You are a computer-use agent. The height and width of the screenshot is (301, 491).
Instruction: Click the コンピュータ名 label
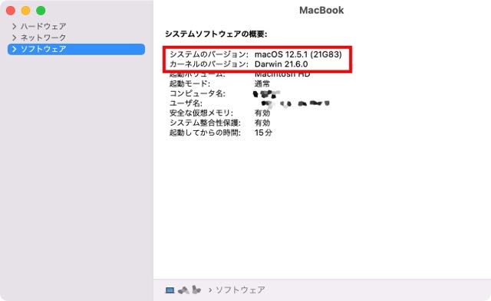[x=197, y=93]
